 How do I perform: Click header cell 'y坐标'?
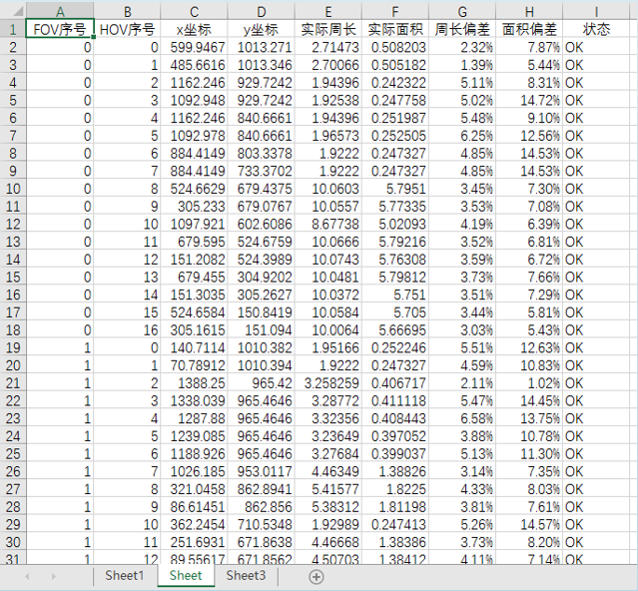point(262,29)
